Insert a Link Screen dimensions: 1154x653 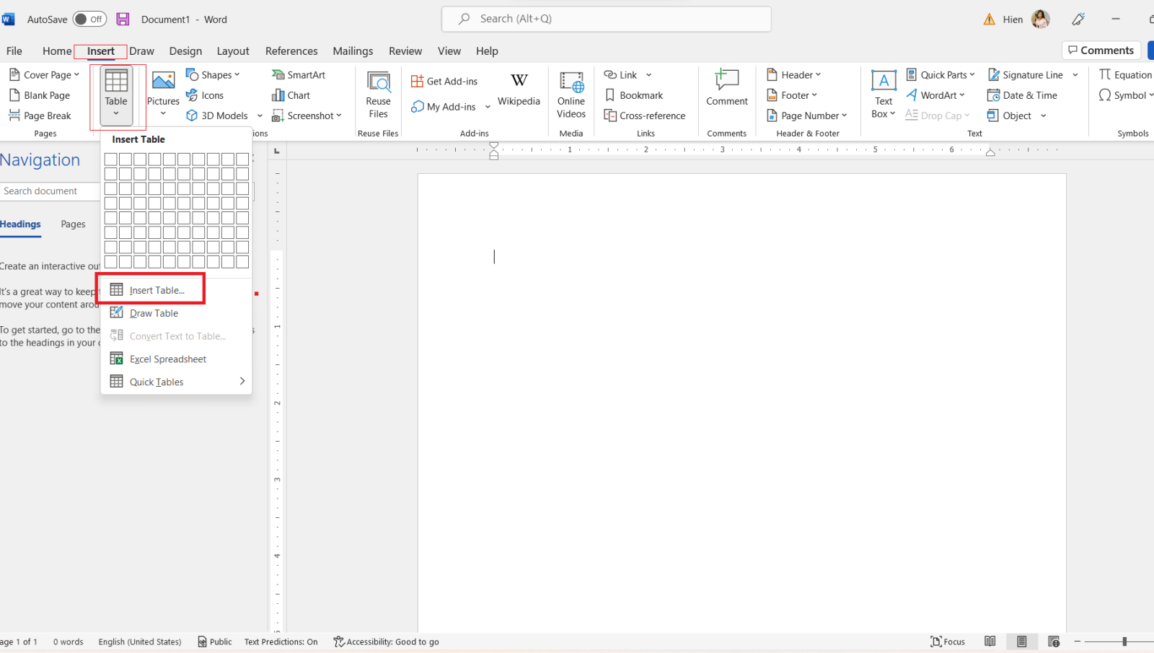click(620, 75)
